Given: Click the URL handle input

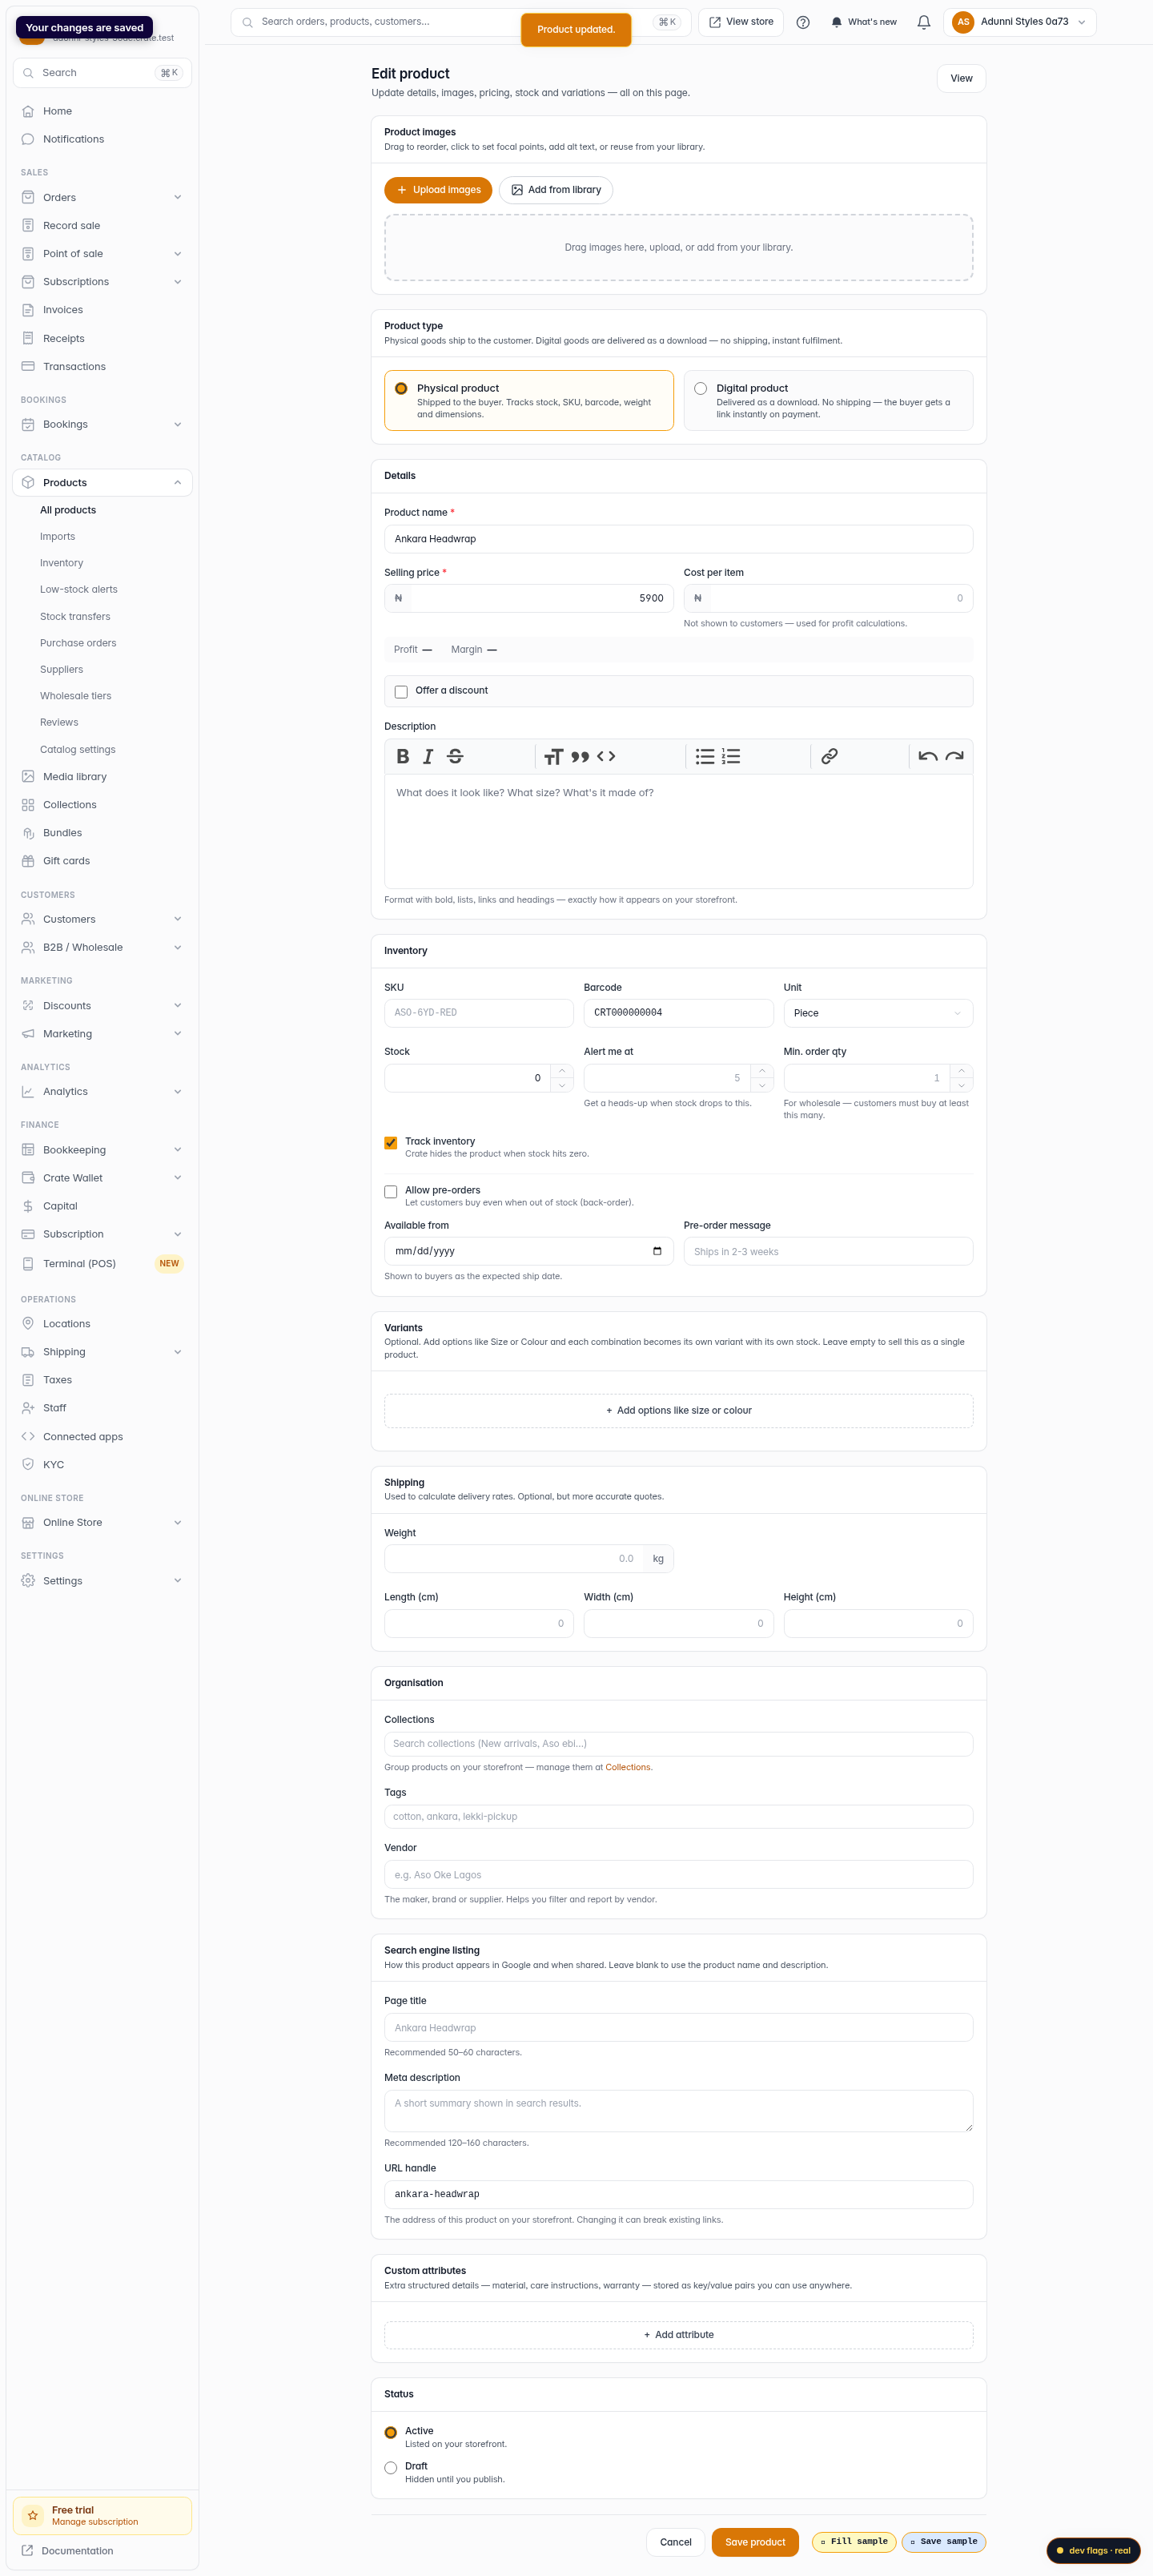Looking at the screenshot, I should 678,2194.
